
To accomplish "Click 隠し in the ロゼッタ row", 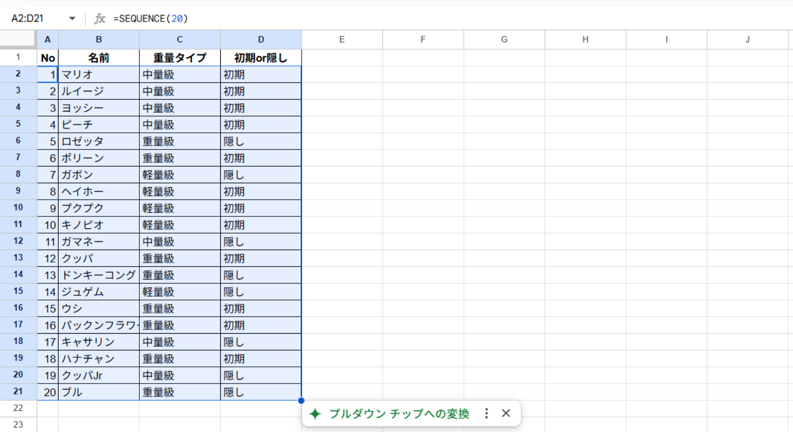I will (261, 141).
